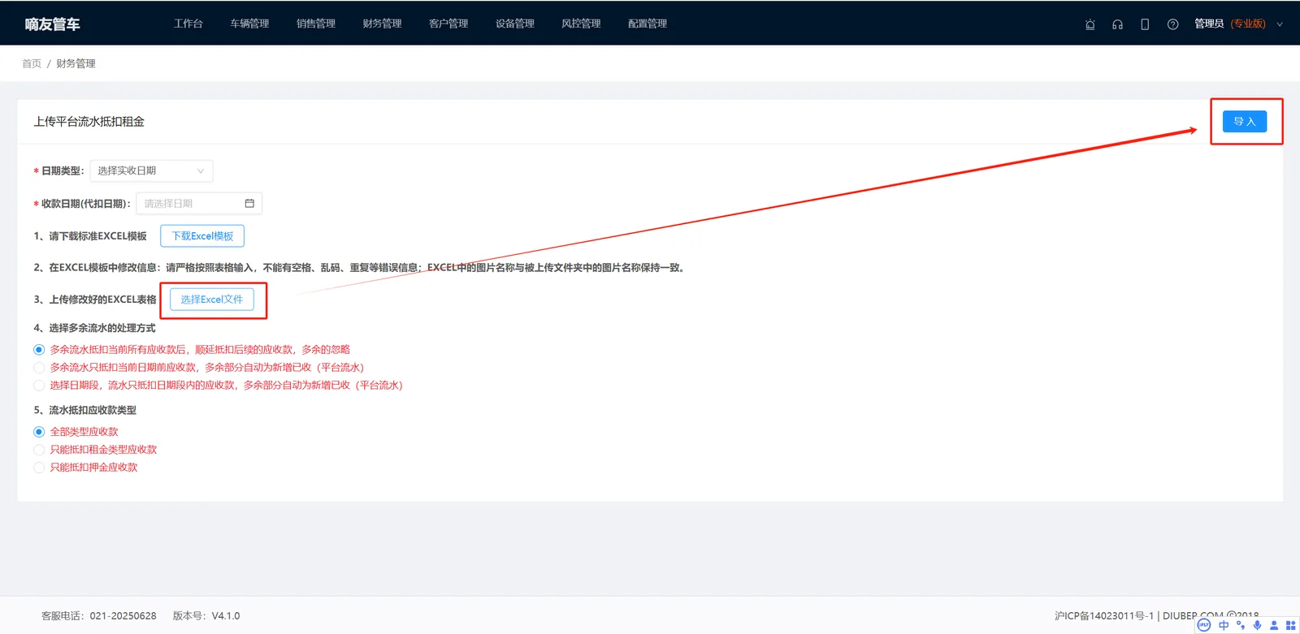
Task: Go to 客户管理 menu
Action: tap(448, 24)
